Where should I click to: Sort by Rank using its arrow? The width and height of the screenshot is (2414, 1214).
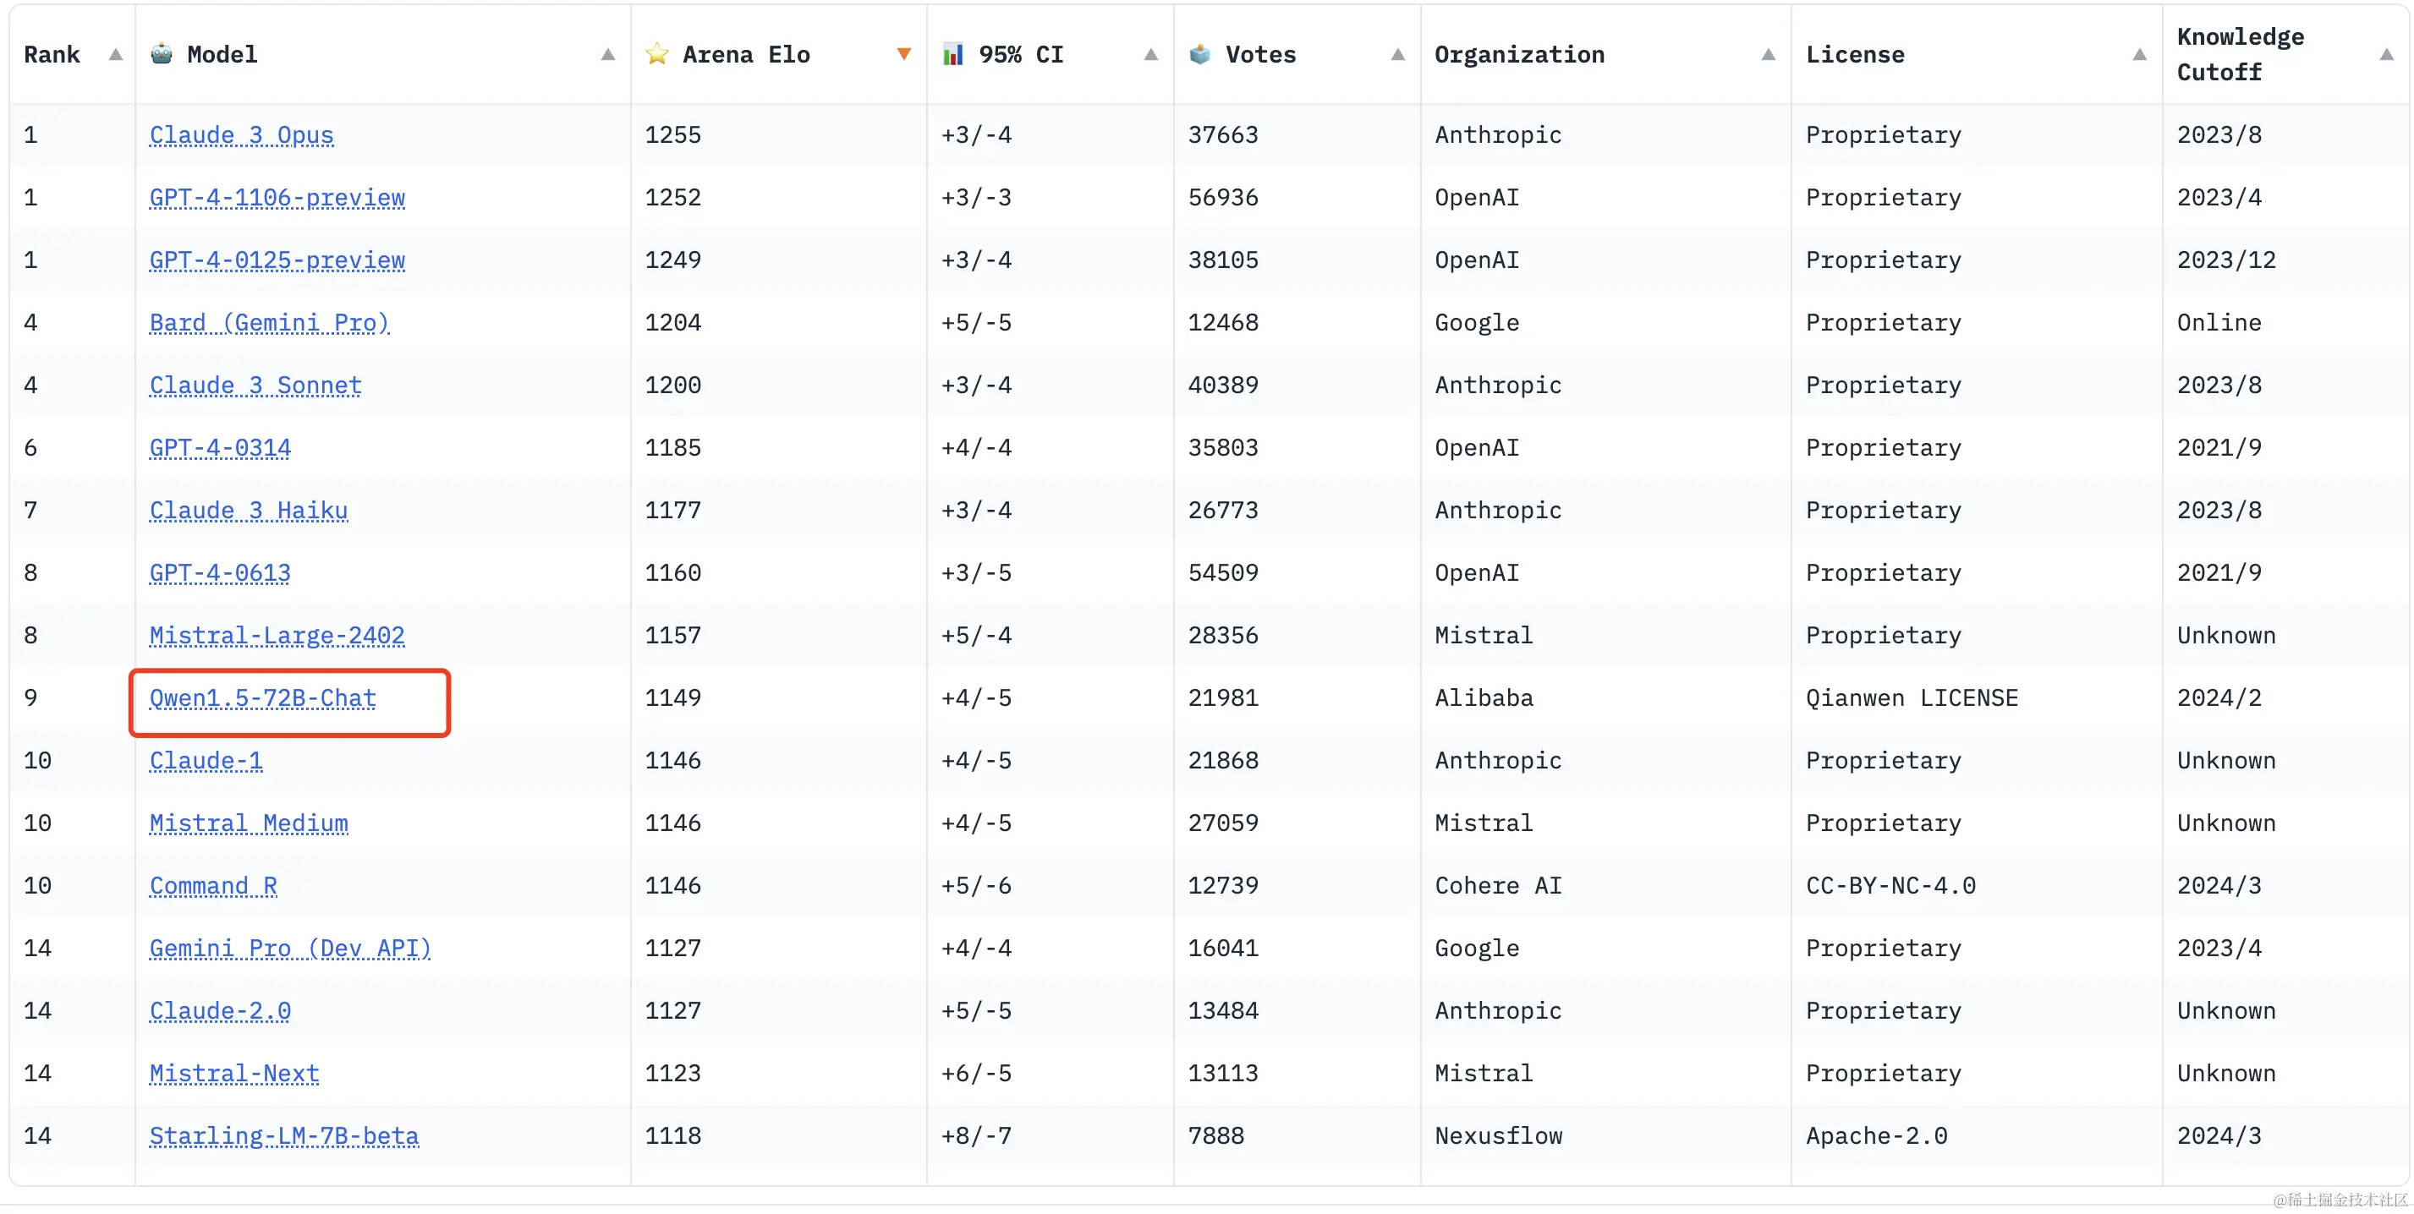tap(115, 54)
